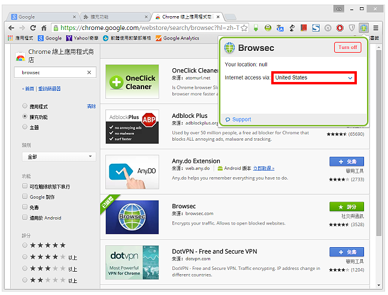Click the grey shield extension icon
The height and width of the screenshot is (295, 388).
pos(351,28)
